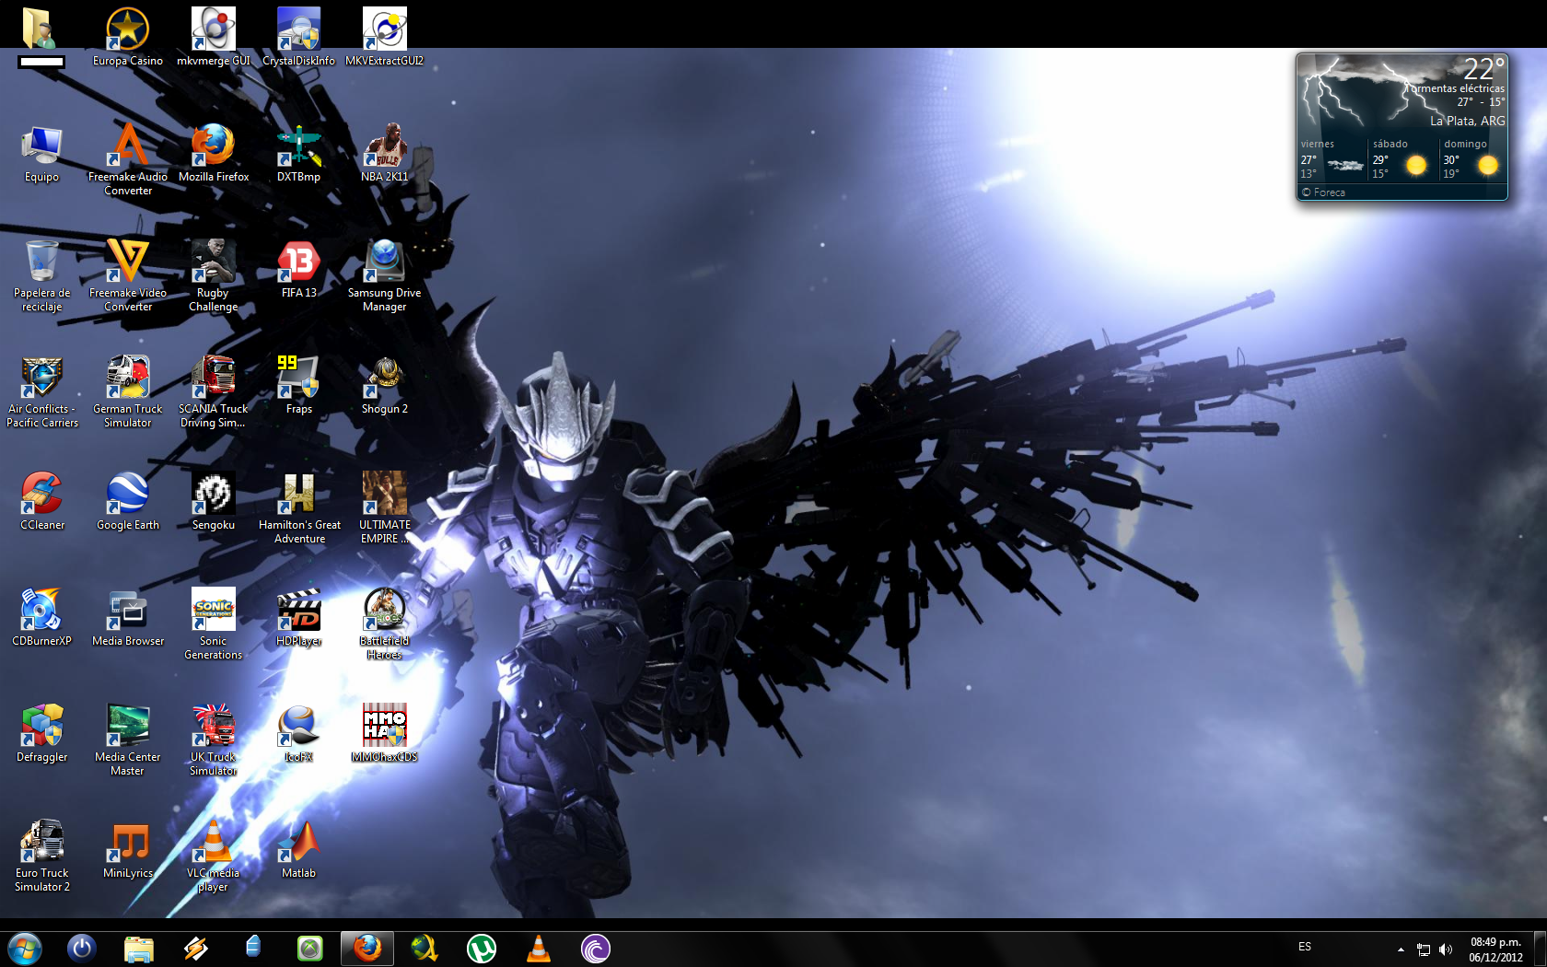
Task: Click the MMOhaxCDS desktop icon
Action: click(385, 733)
